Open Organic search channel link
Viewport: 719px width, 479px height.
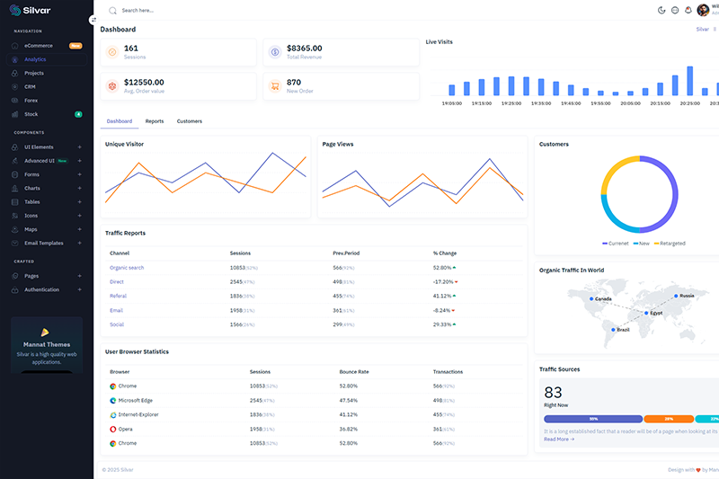click(x=127, y=268)
